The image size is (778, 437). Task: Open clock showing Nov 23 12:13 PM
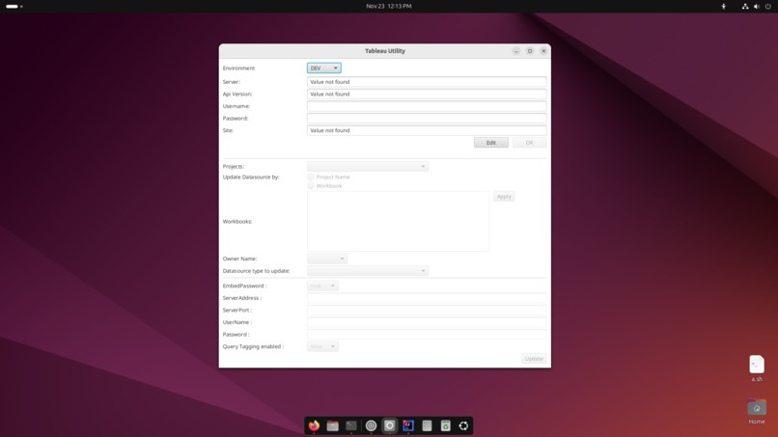[x=388, y=6]
